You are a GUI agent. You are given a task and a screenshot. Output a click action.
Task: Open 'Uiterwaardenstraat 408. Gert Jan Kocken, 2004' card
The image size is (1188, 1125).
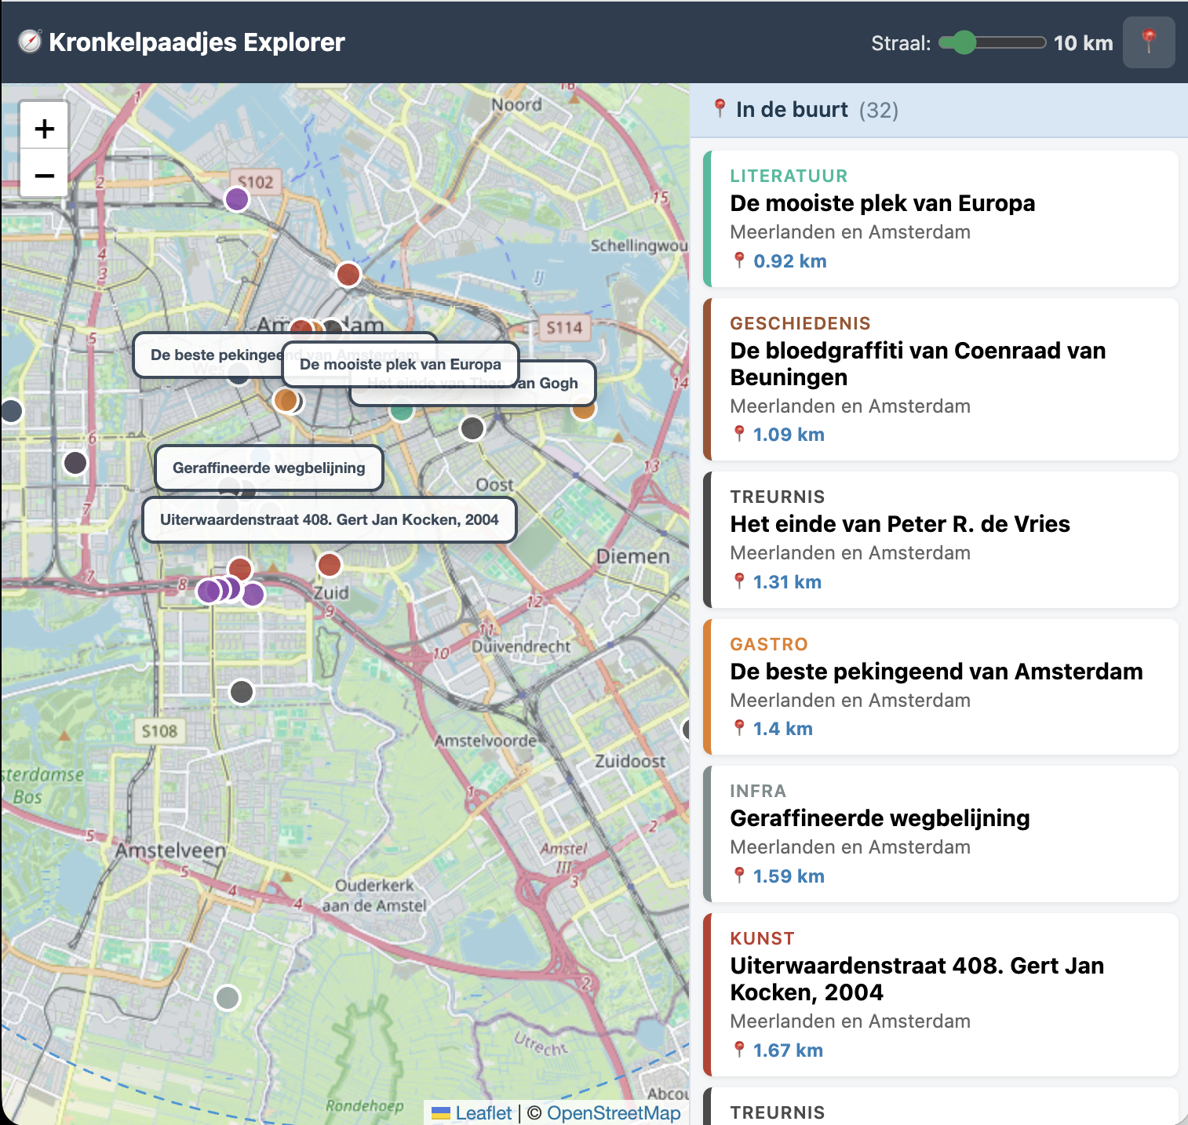coord(941,995)
